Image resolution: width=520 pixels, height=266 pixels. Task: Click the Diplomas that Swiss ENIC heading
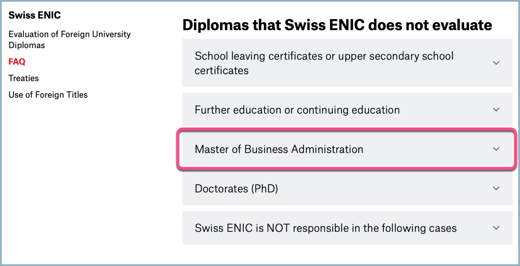[337, 25]
